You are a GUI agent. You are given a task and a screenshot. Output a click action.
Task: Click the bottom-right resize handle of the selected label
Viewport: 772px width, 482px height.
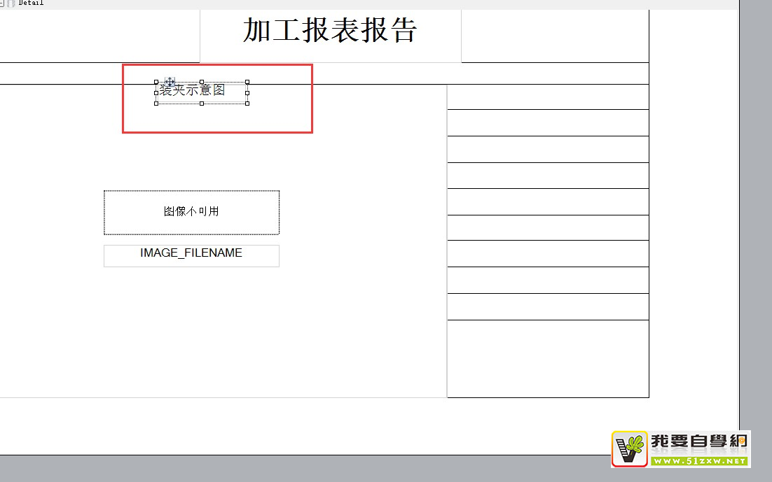[247, 104]
